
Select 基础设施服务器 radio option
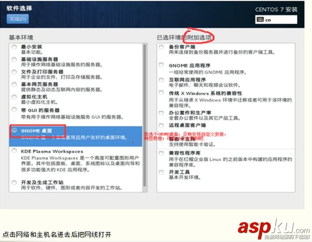tap(14, 59)
